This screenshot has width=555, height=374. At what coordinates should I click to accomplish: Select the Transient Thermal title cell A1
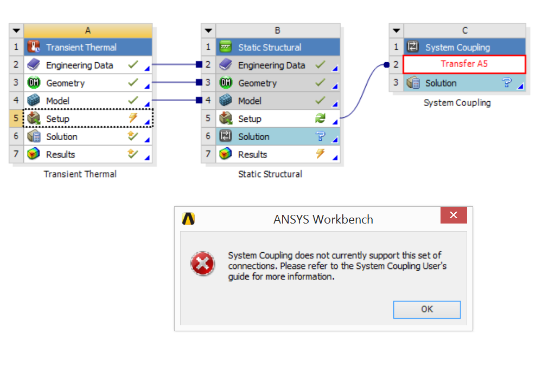pyautogui.click(x=88, y=47)
